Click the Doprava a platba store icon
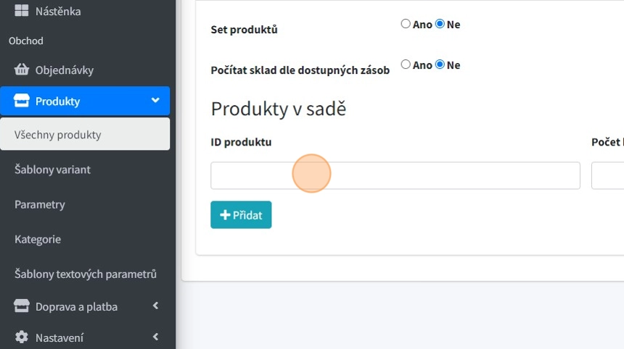Viewport: 624px width, 349px height. click(21, 307)
